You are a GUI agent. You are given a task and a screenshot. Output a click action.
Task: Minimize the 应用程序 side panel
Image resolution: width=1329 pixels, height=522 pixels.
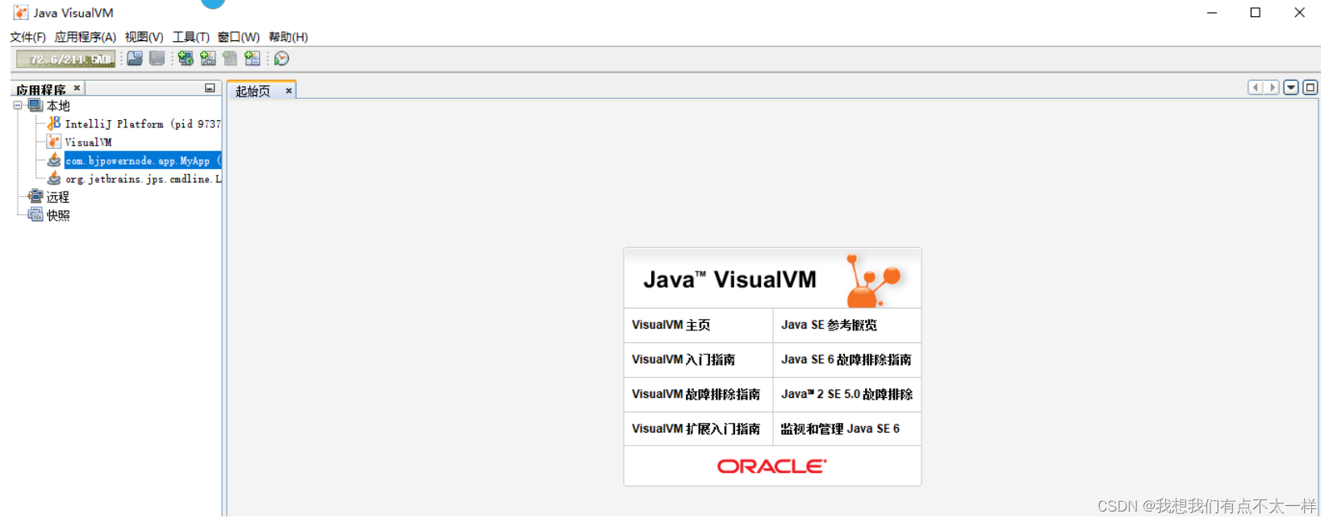[x=210, y=88]
